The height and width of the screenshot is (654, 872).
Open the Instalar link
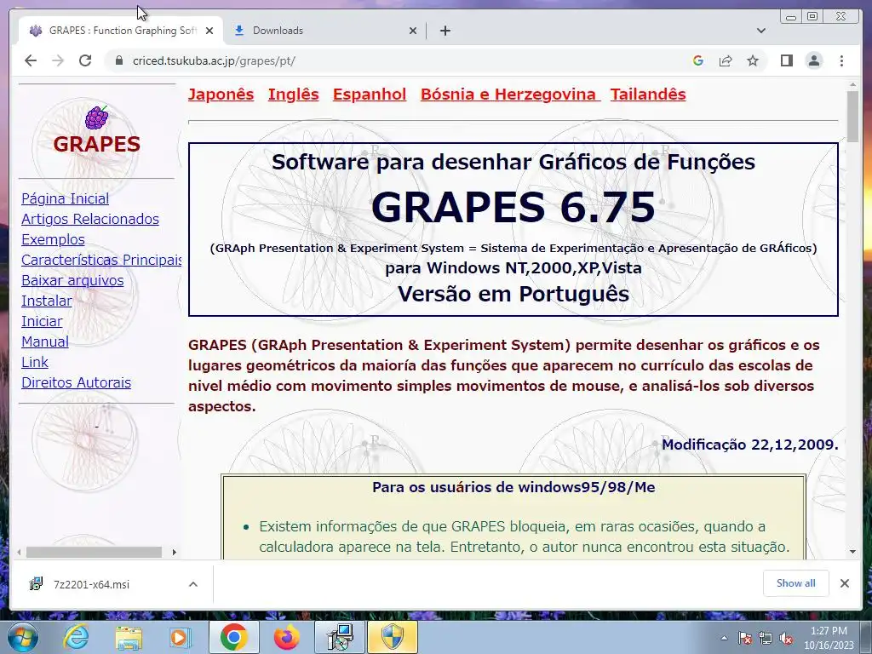(47, 301)
